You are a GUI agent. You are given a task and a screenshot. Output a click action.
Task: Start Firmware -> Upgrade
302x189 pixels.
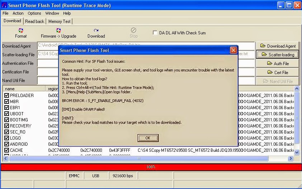click(58, 33)
